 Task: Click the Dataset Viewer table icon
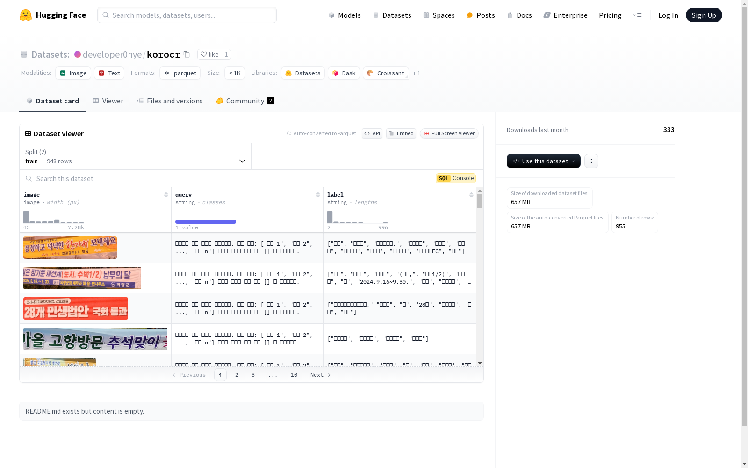pos(28,133)
